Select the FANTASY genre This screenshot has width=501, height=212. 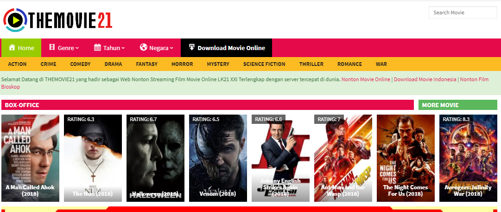point(146,64)
